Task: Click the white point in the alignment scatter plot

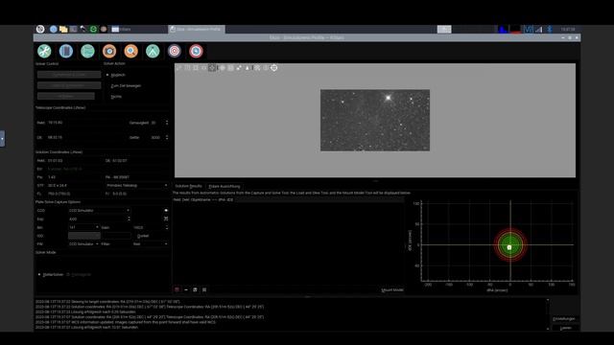Action: [x=509, y=247]
